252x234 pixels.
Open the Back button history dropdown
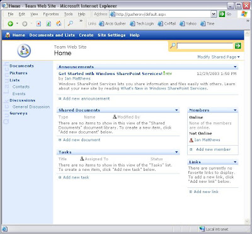click(x=17, y=24)
